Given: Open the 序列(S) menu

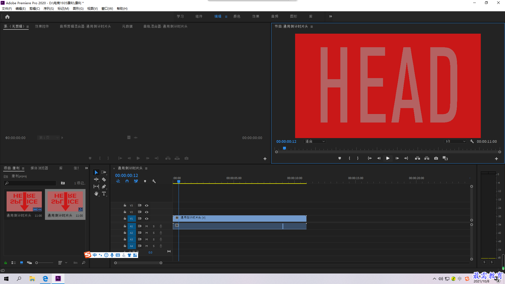Looking at the screenshot, I should point(49,9).
